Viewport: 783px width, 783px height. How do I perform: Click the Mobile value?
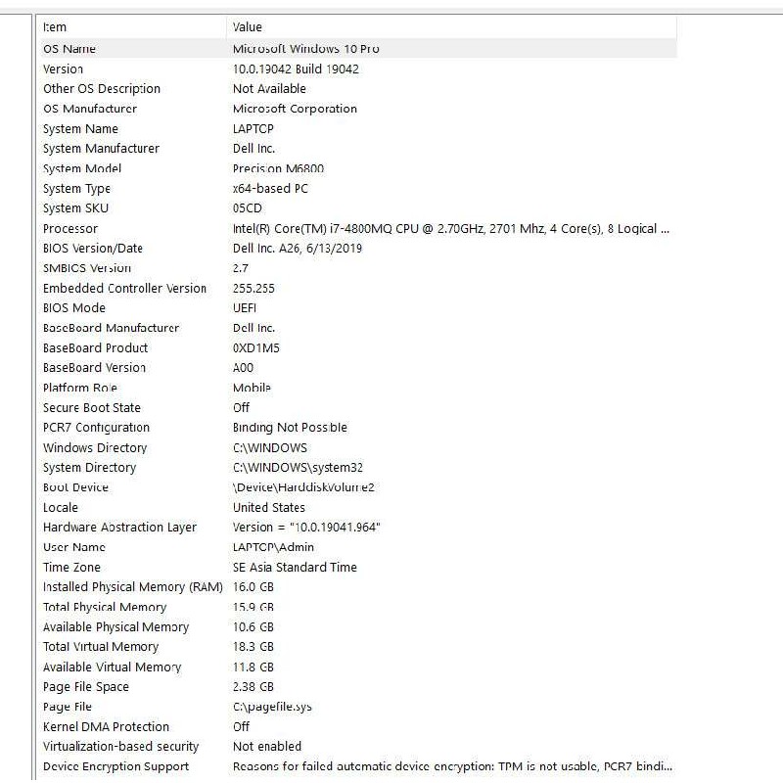pyautogui.click(x=252, y=388)
